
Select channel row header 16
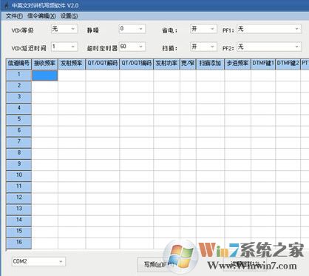(x=18, y=243)
